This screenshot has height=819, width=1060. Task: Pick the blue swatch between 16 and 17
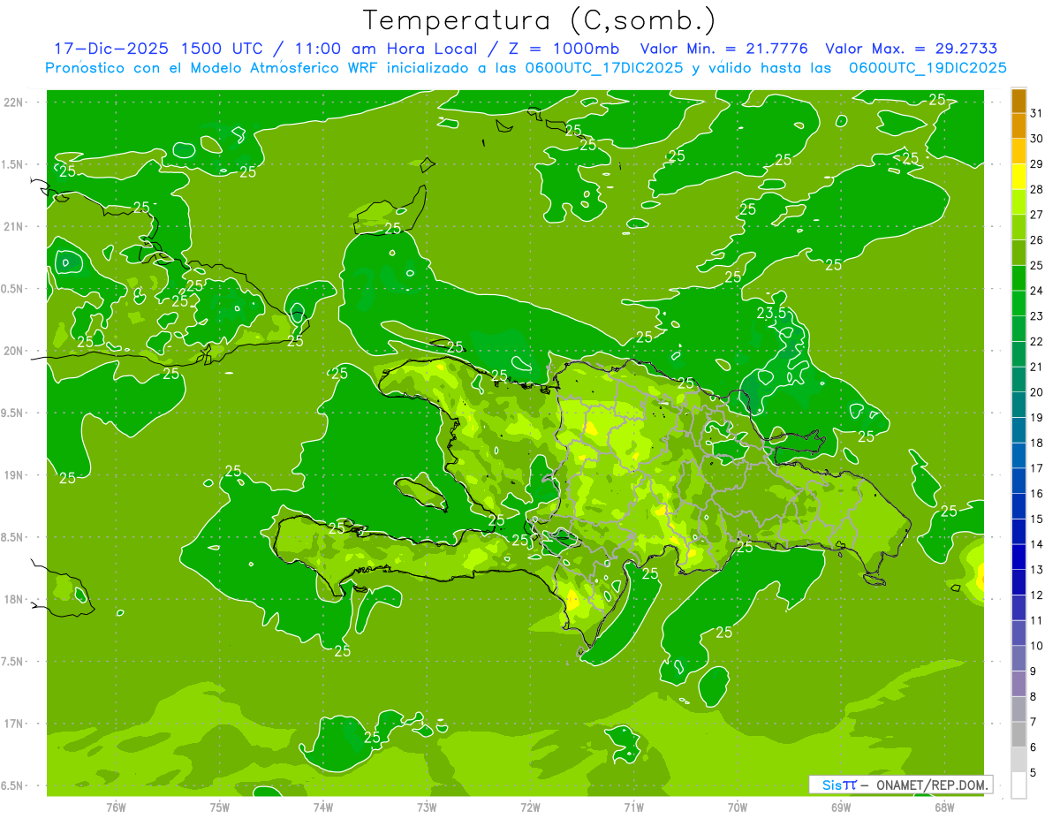1018,481
